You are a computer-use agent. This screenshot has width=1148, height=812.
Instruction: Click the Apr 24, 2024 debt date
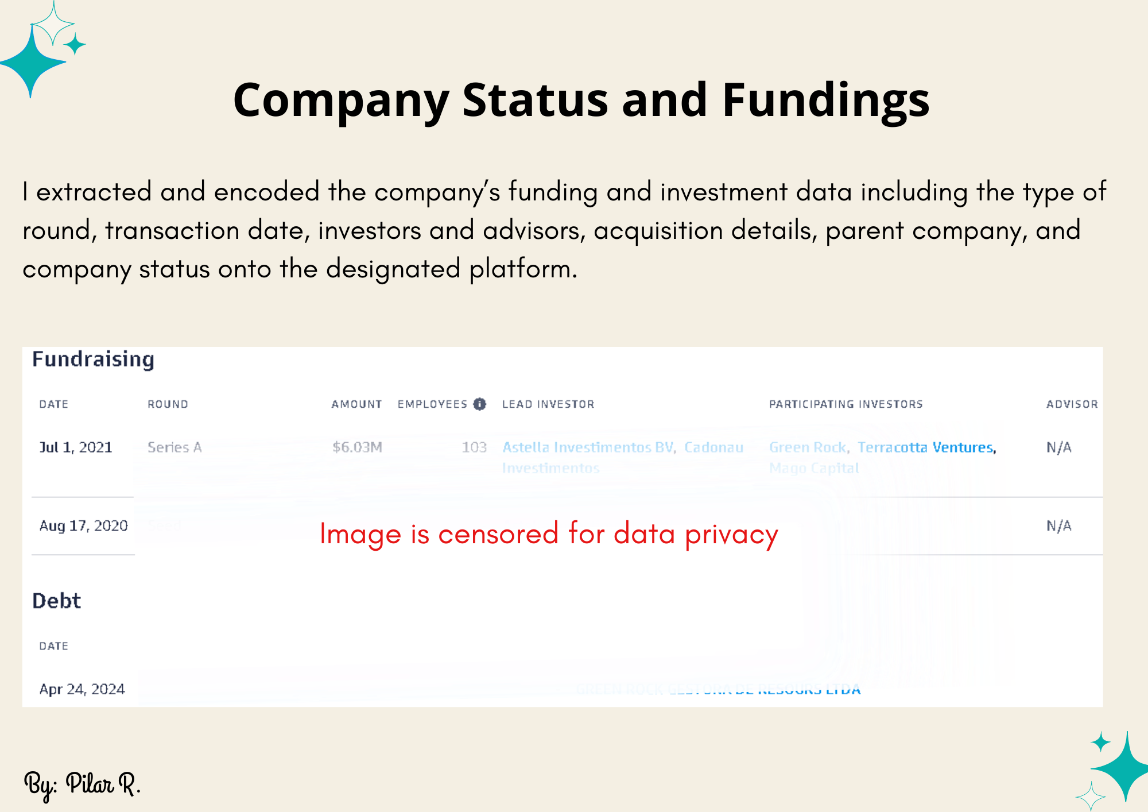click(x=82, y=689)
